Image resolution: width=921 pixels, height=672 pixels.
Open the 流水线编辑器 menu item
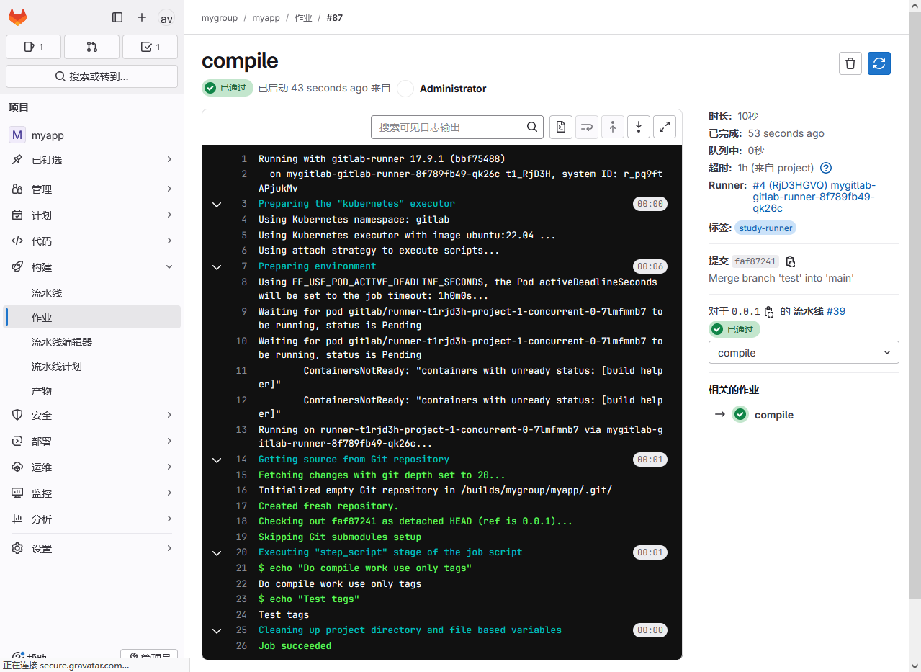pos(91,342)
